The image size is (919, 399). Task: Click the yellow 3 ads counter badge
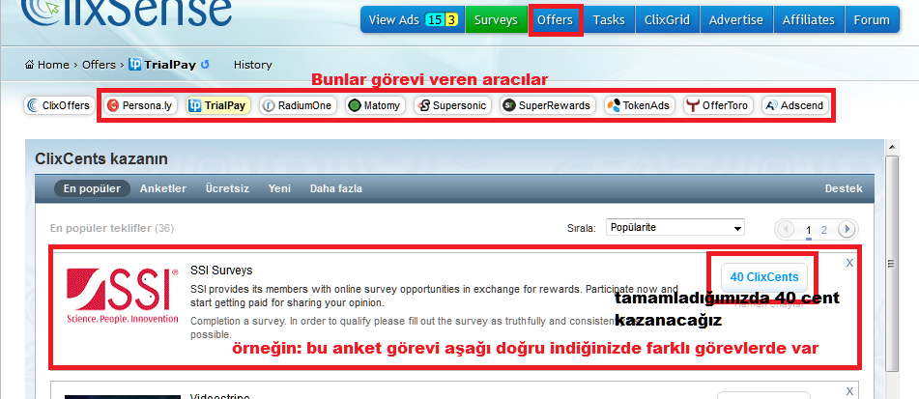pos(451,20)
